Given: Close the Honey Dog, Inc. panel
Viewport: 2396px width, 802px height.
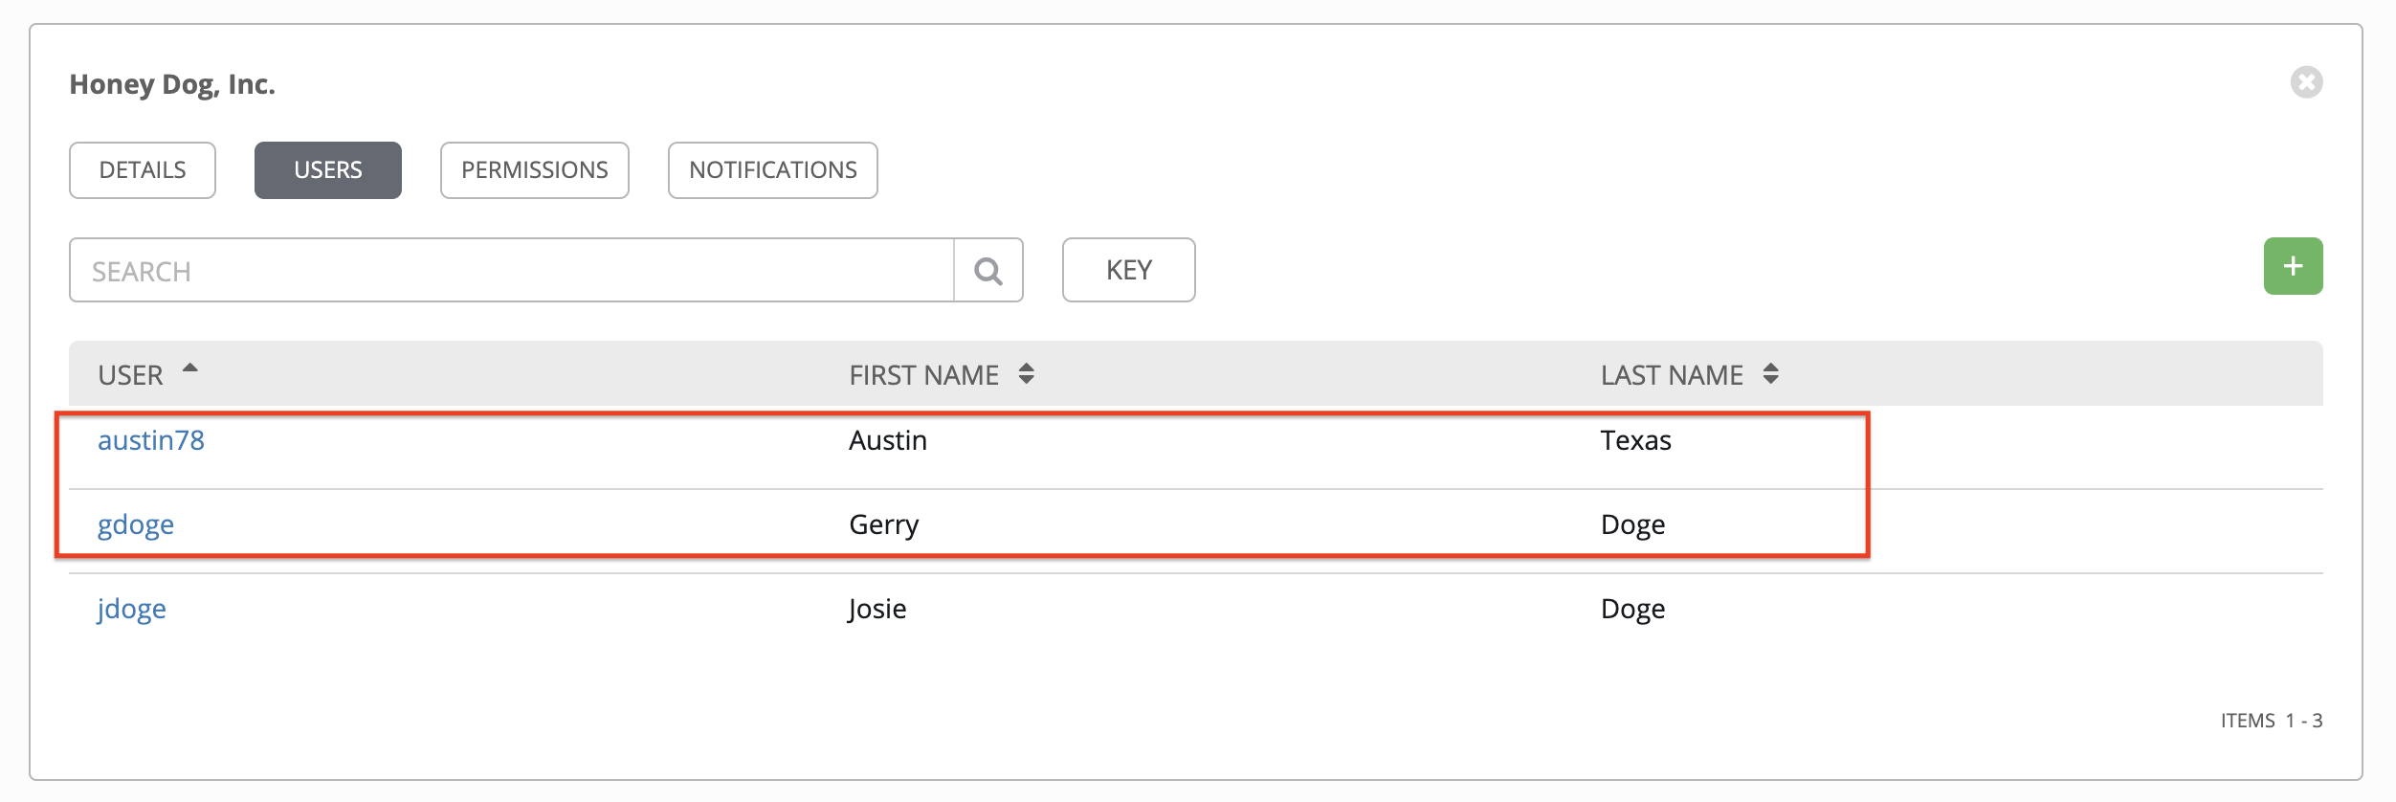Looking at the screenshot, I should [2306, 82].
